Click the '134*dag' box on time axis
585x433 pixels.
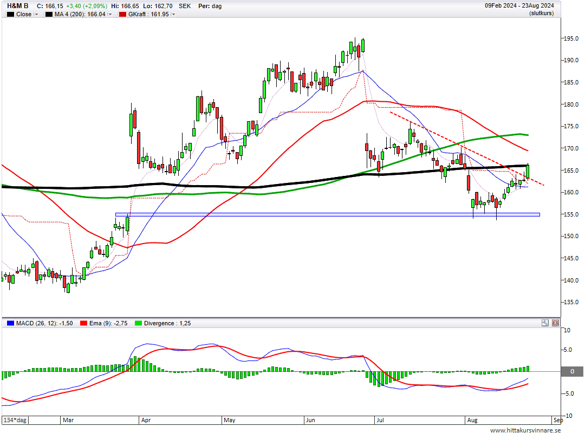coord(15,420)
